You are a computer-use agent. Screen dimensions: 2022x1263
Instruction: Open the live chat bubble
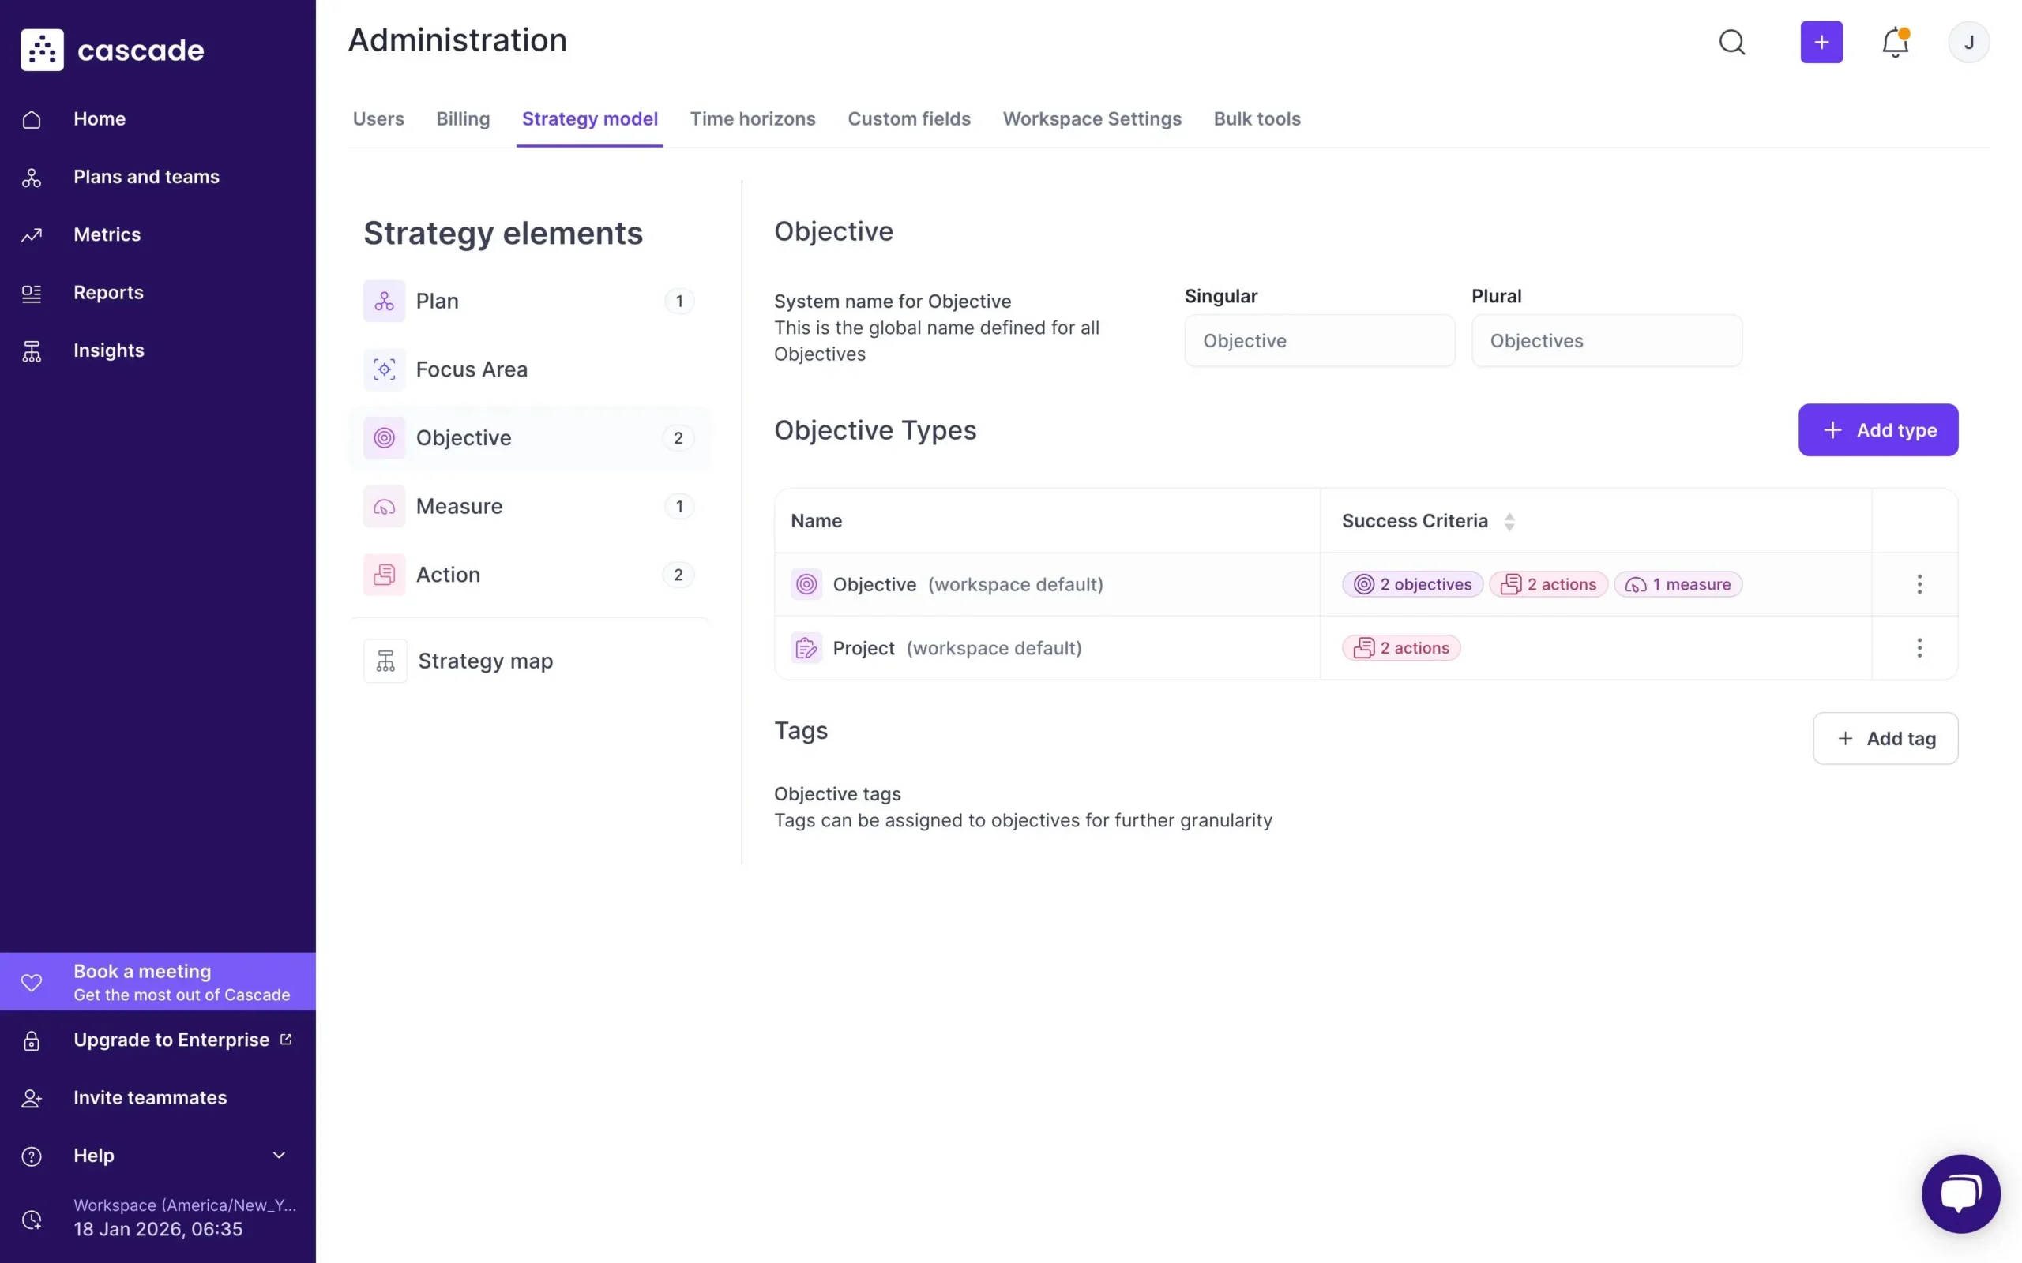coord(1960,1193)
